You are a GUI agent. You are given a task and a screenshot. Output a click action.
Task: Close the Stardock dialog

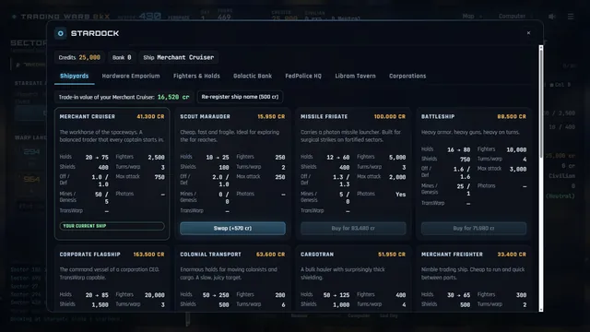point(528,33)
